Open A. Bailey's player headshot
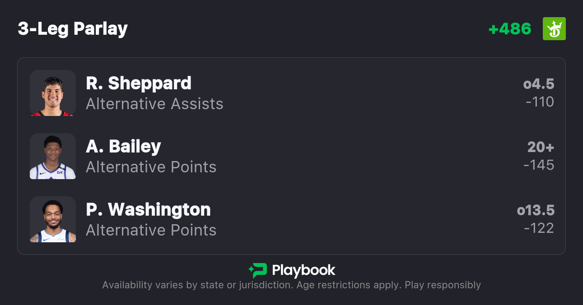The height and width of the screenshot is (305, 583). coord(53,156)
